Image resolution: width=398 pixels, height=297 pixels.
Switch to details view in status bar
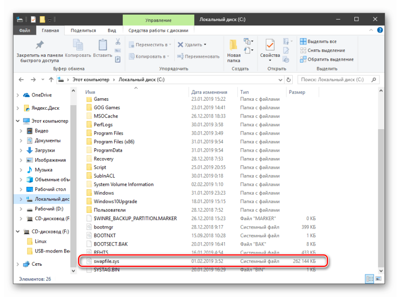(369, 278)
